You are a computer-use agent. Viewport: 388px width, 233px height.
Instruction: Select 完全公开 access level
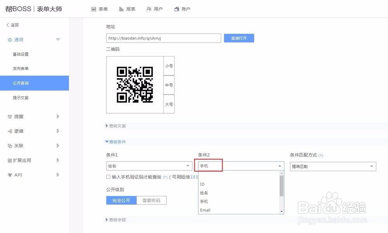click(x=121, y=200)
